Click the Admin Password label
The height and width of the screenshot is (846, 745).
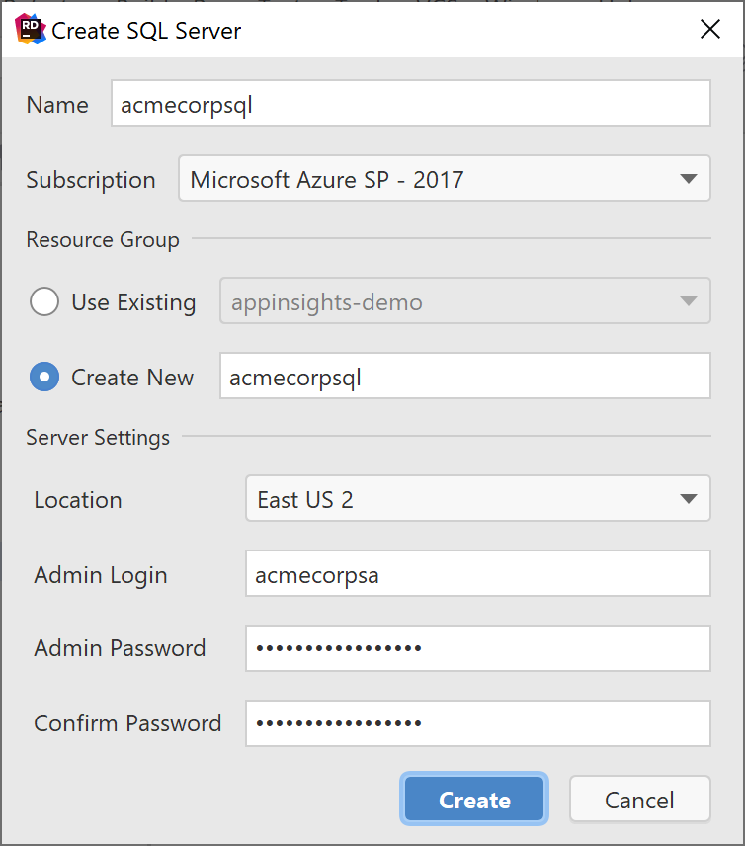click(120, 648)
